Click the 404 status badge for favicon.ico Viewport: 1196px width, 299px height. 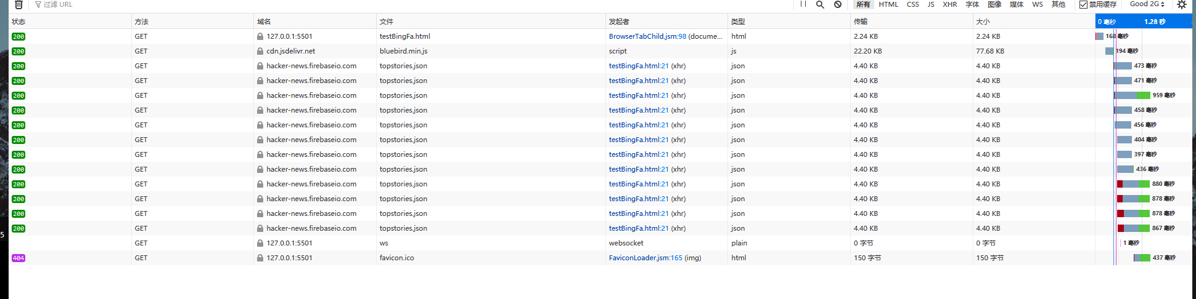18,258
